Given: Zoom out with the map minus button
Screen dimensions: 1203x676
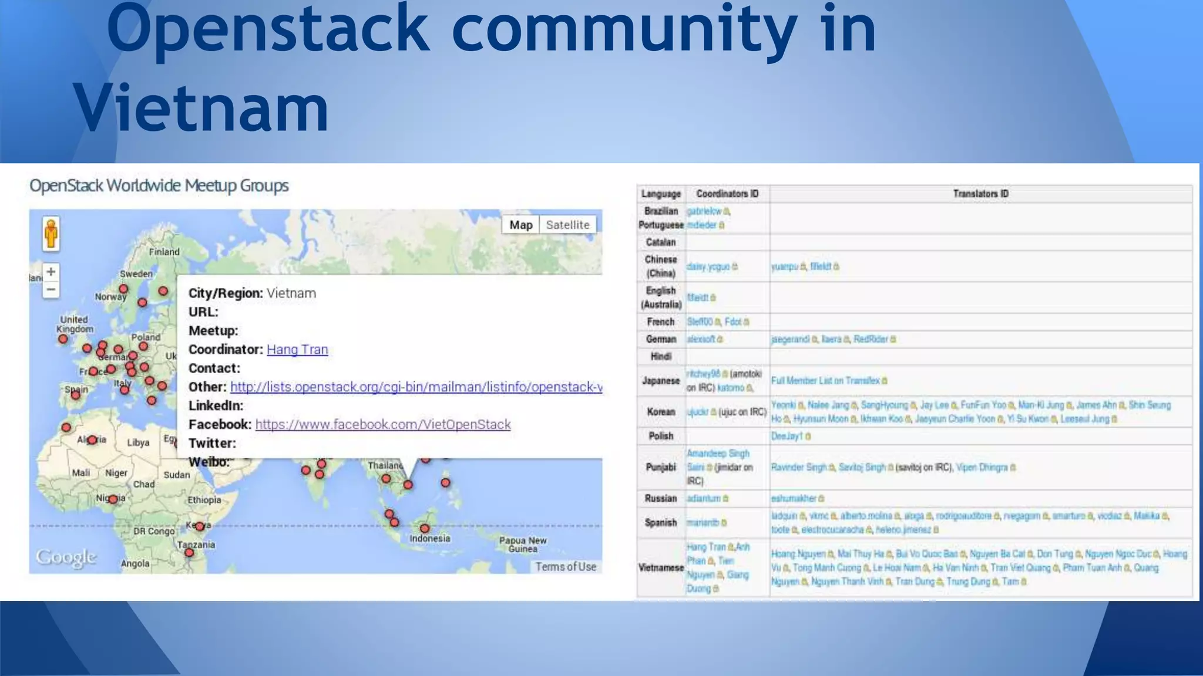Looking at the screenshot, I should click(51, 289).
